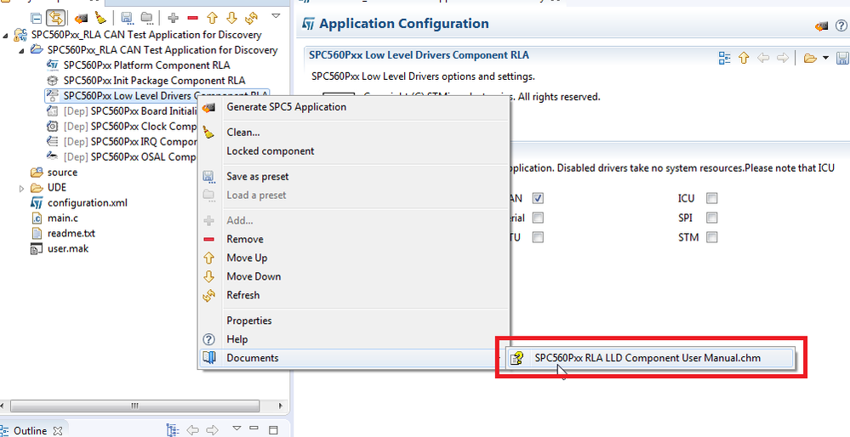The width and height of the screenshot is (850, 437).
Task: Enable the STM driver checkbox
Action: [x=712, y=237]
